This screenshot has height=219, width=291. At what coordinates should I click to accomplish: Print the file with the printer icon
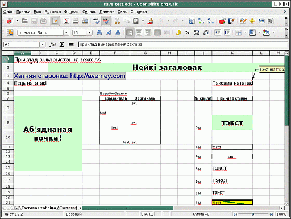tap(76, 21)
